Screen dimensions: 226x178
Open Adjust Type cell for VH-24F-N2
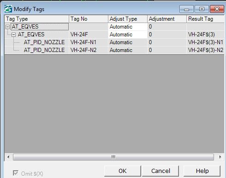(x=128, y=50)
